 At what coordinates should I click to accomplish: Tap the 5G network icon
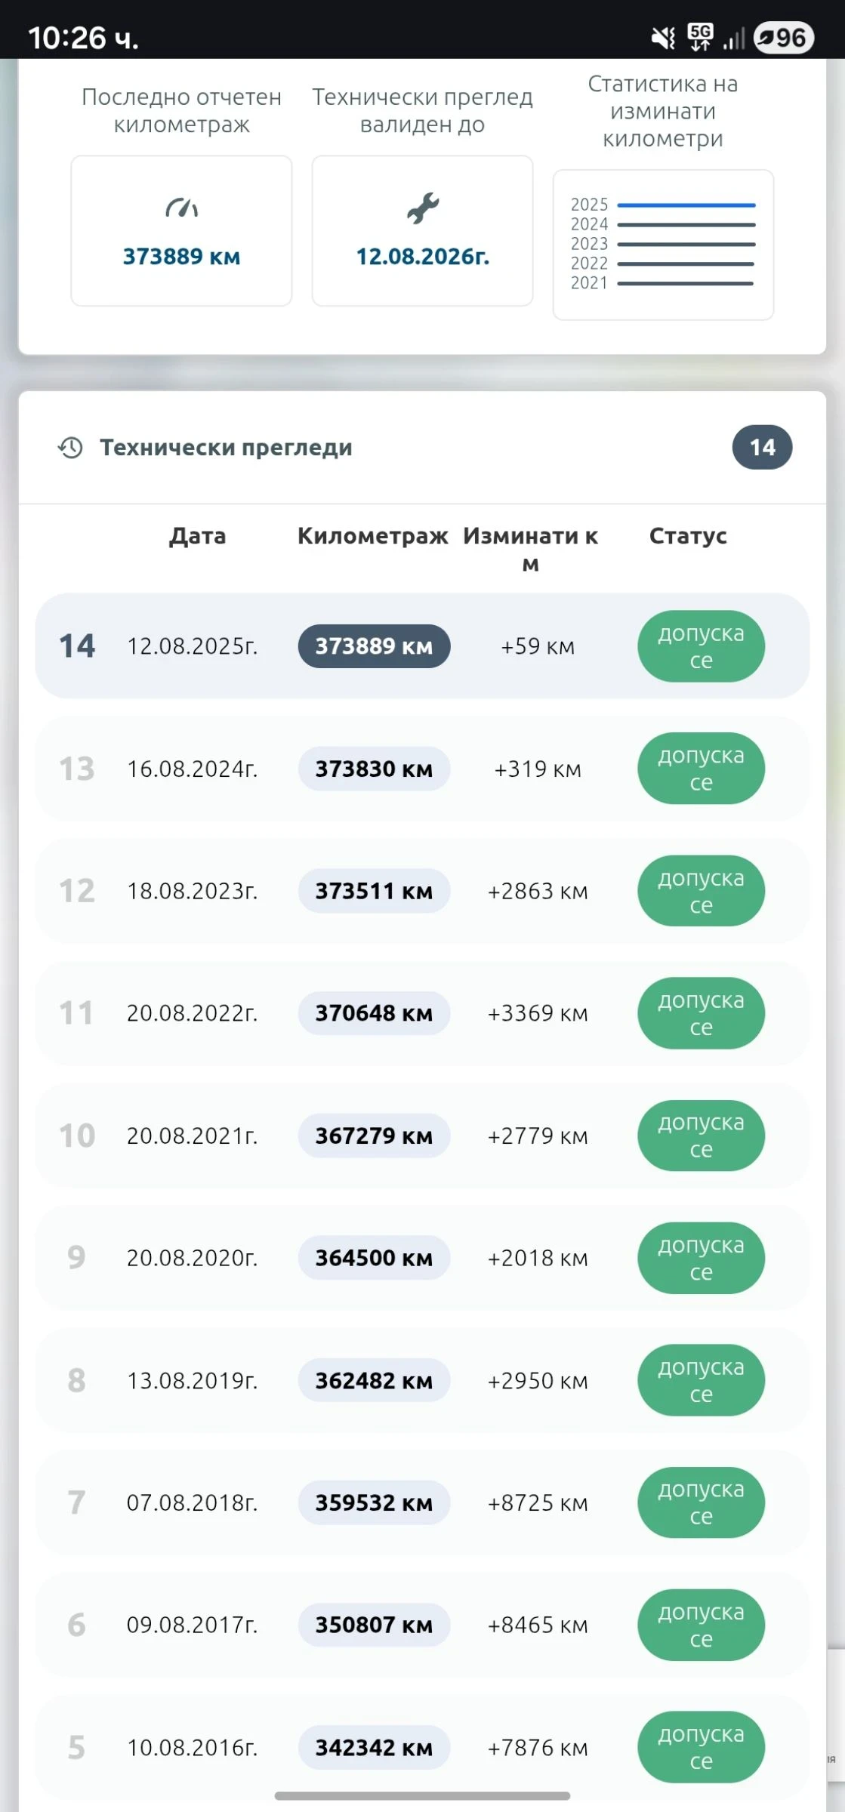(700, 36)
